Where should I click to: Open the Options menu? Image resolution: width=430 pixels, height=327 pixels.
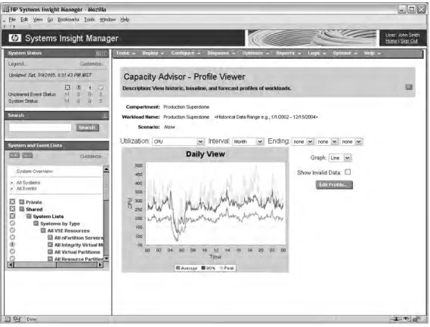pyautogui.click(x=345, y=53)
